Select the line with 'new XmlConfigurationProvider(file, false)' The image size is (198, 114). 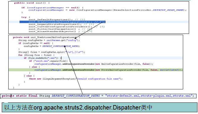pyautogui.click(x=94, y=64)
